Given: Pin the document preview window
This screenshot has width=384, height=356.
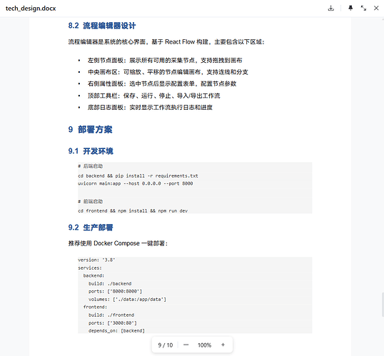Looking at the screenshot, I should tap(350, 8).
